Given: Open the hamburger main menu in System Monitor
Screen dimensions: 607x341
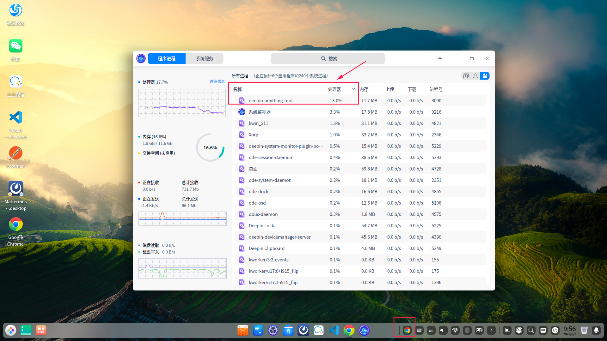Looking at the screenshot, I should (x=440, y=59).
